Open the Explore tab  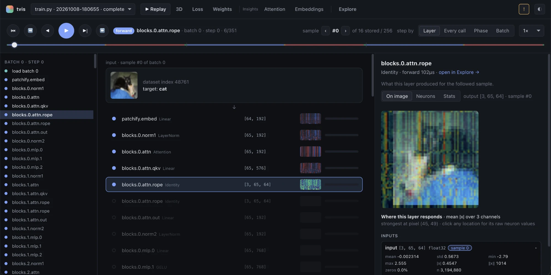347,9
